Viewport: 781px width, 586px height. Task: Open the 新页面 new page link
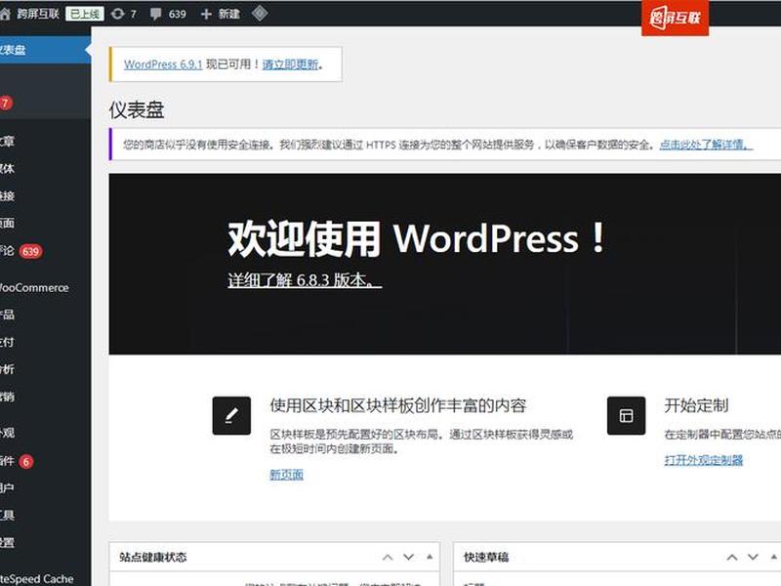pos(286,475)
